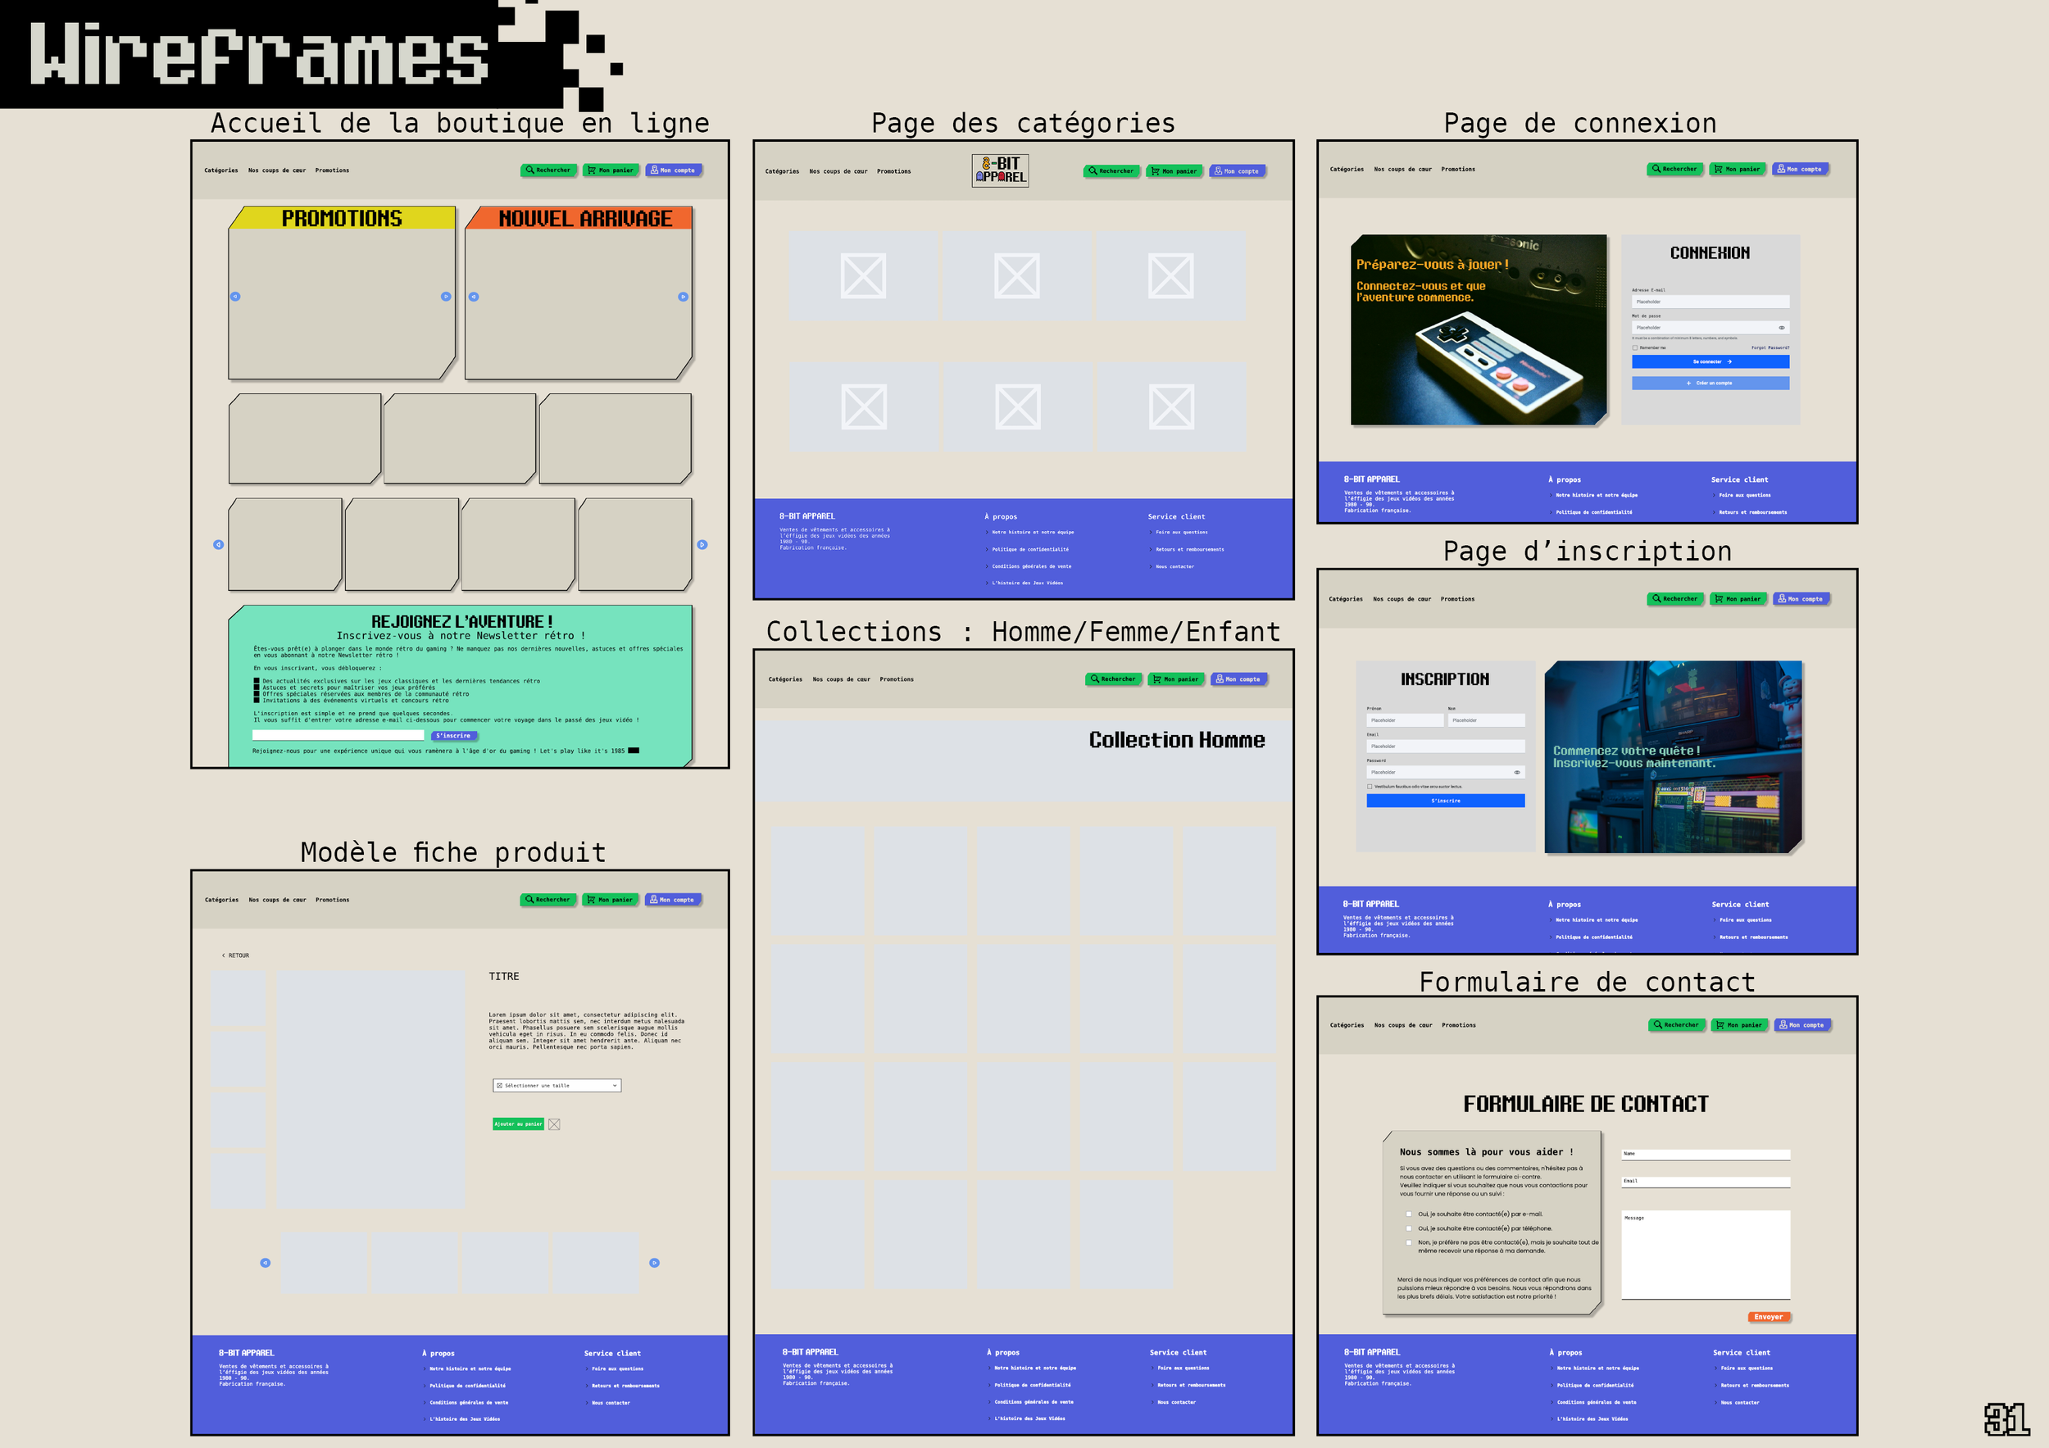
Task: Click left carousel arrow in NOUVEL ARRIVAGE panel
Action: point(474,297)
